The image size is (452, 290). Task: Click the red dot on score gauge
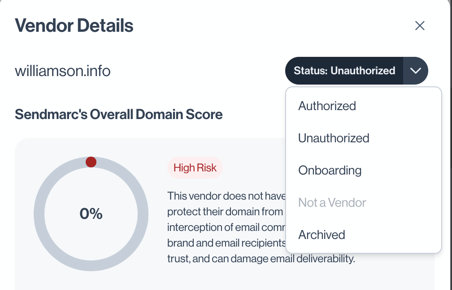91,162
